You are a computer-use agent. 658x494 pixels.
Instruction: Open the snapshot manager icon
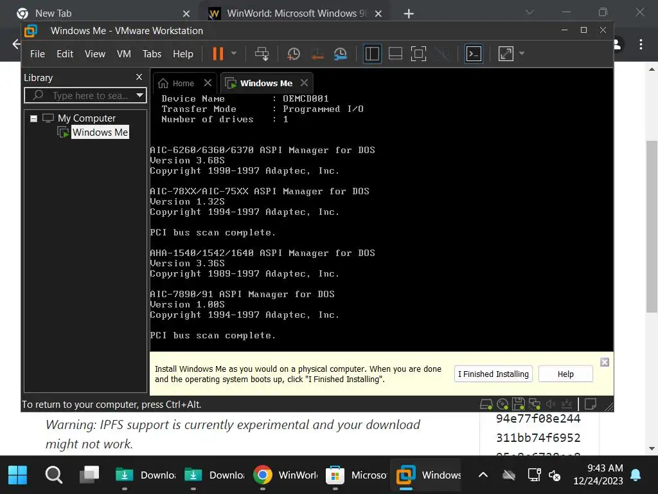pyautogui.click(x=341, y=54)
